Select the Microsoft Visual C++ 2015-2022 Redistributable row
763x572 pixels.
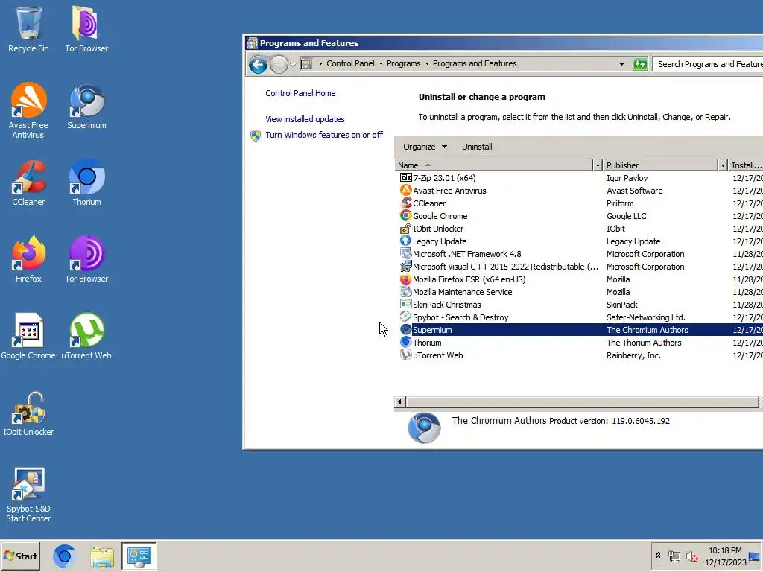(578, 266)
